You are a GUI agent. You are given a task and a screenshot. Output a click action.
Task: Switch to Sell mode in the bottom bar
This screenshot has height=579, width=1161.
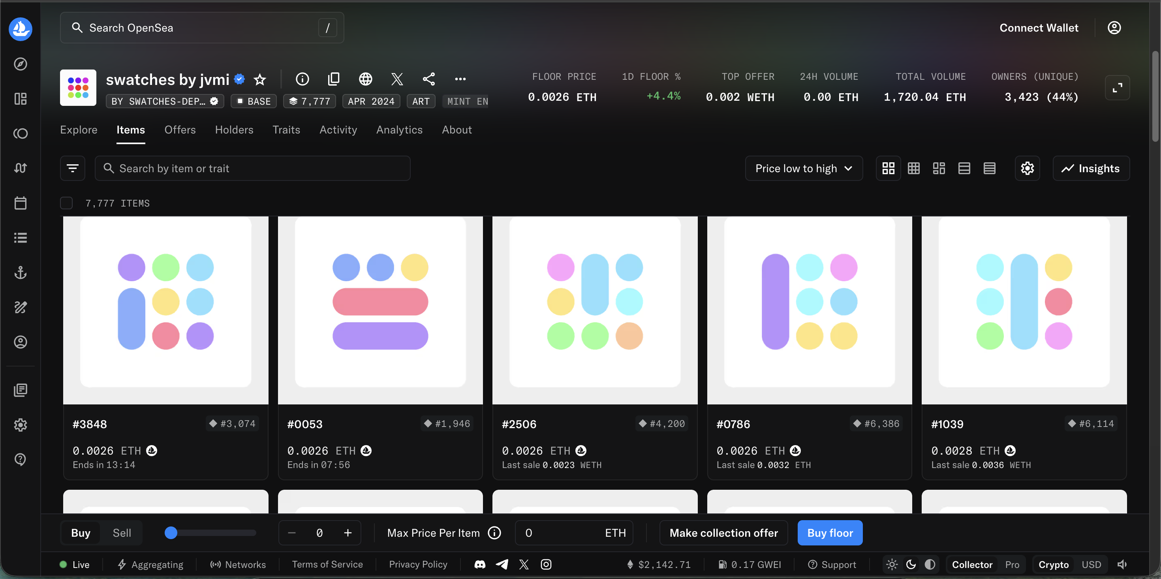coord(122,533)
